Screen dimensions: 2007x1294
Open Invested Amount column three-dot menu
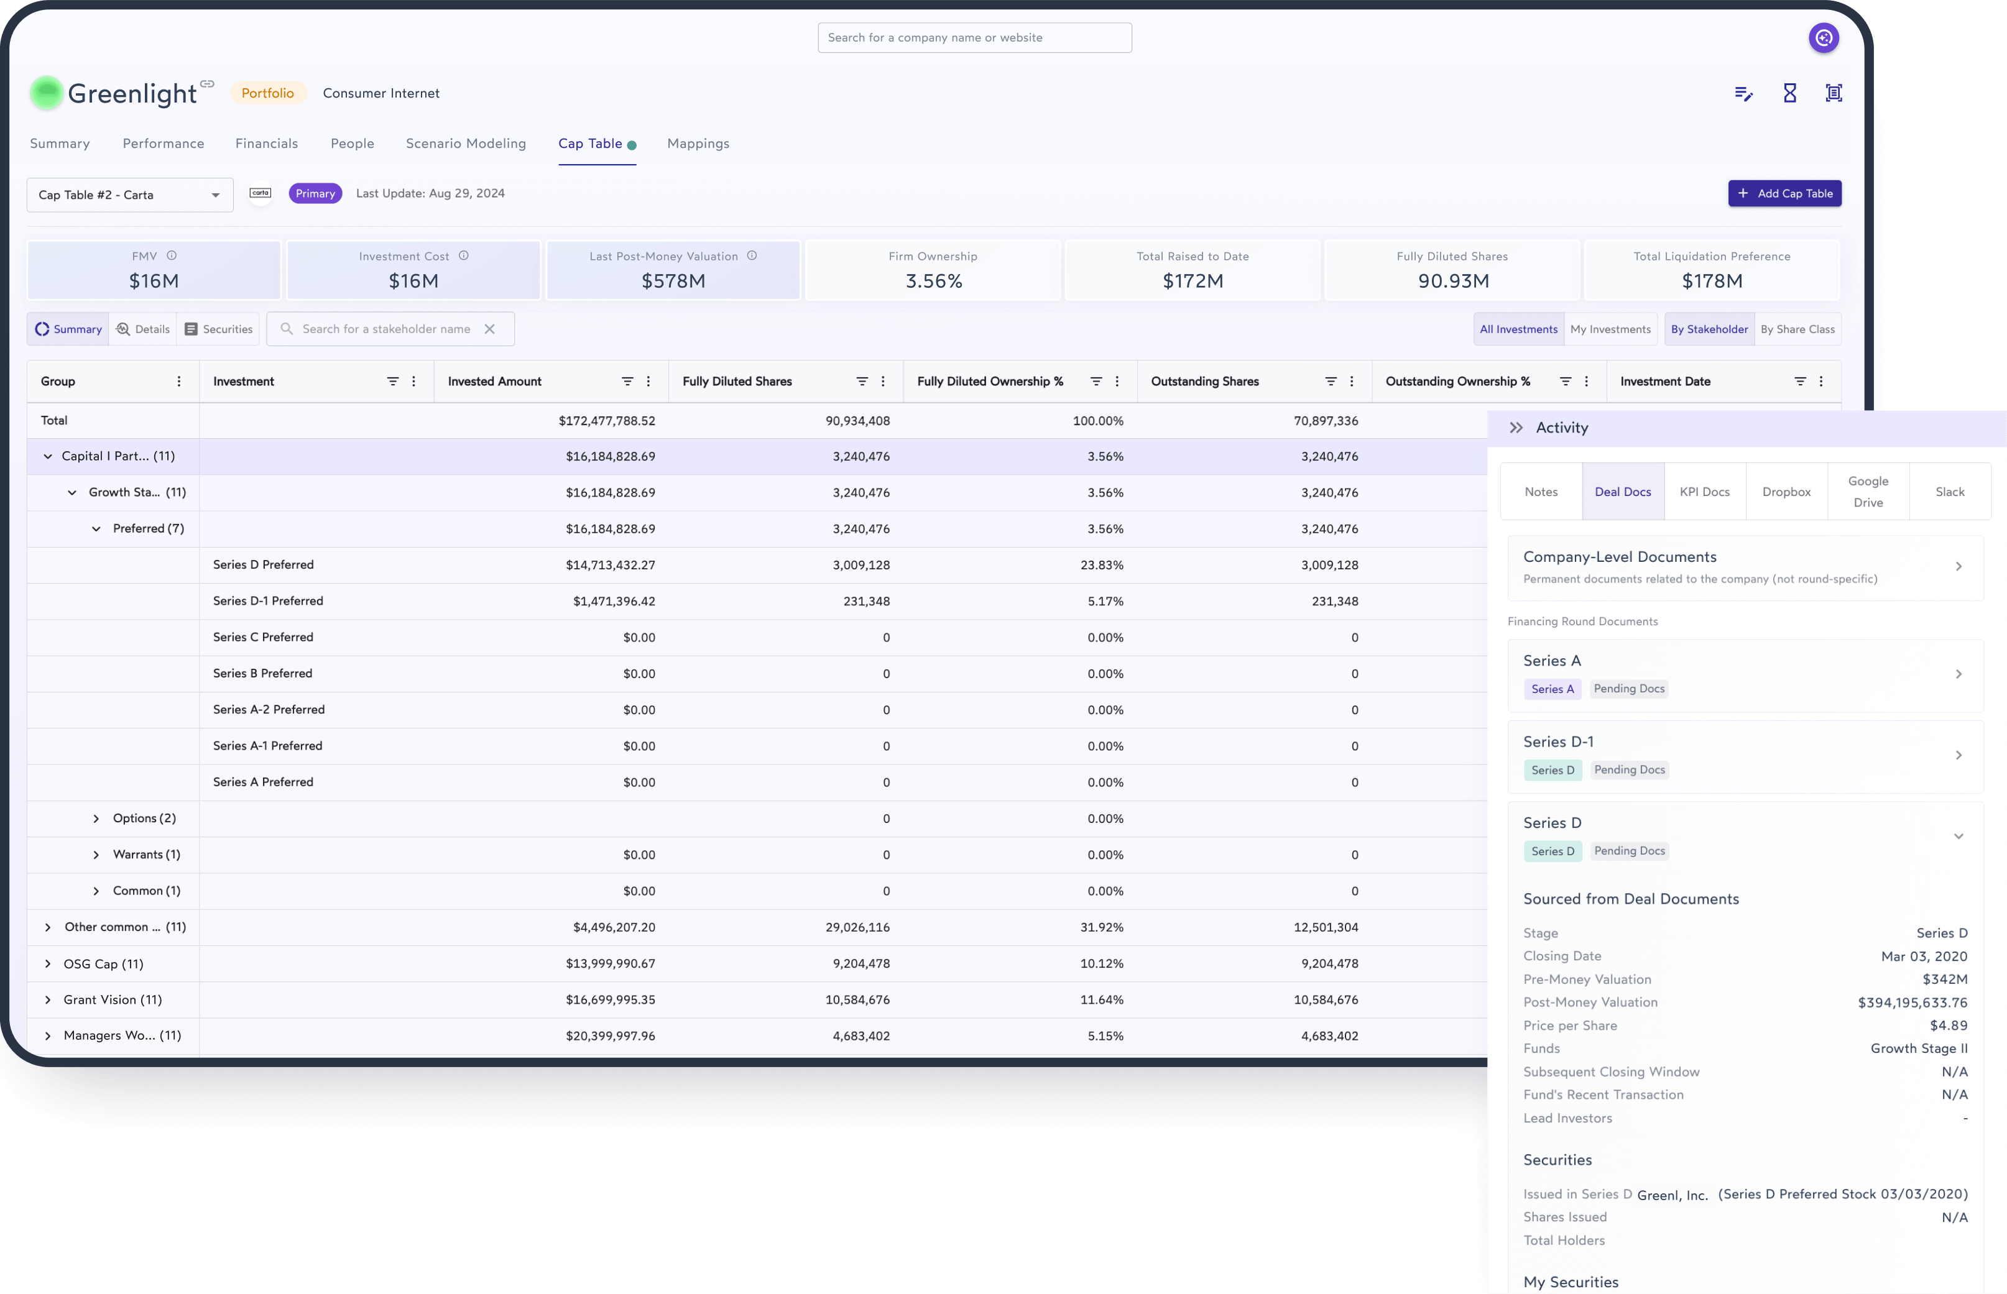click(x=648, y=382)
